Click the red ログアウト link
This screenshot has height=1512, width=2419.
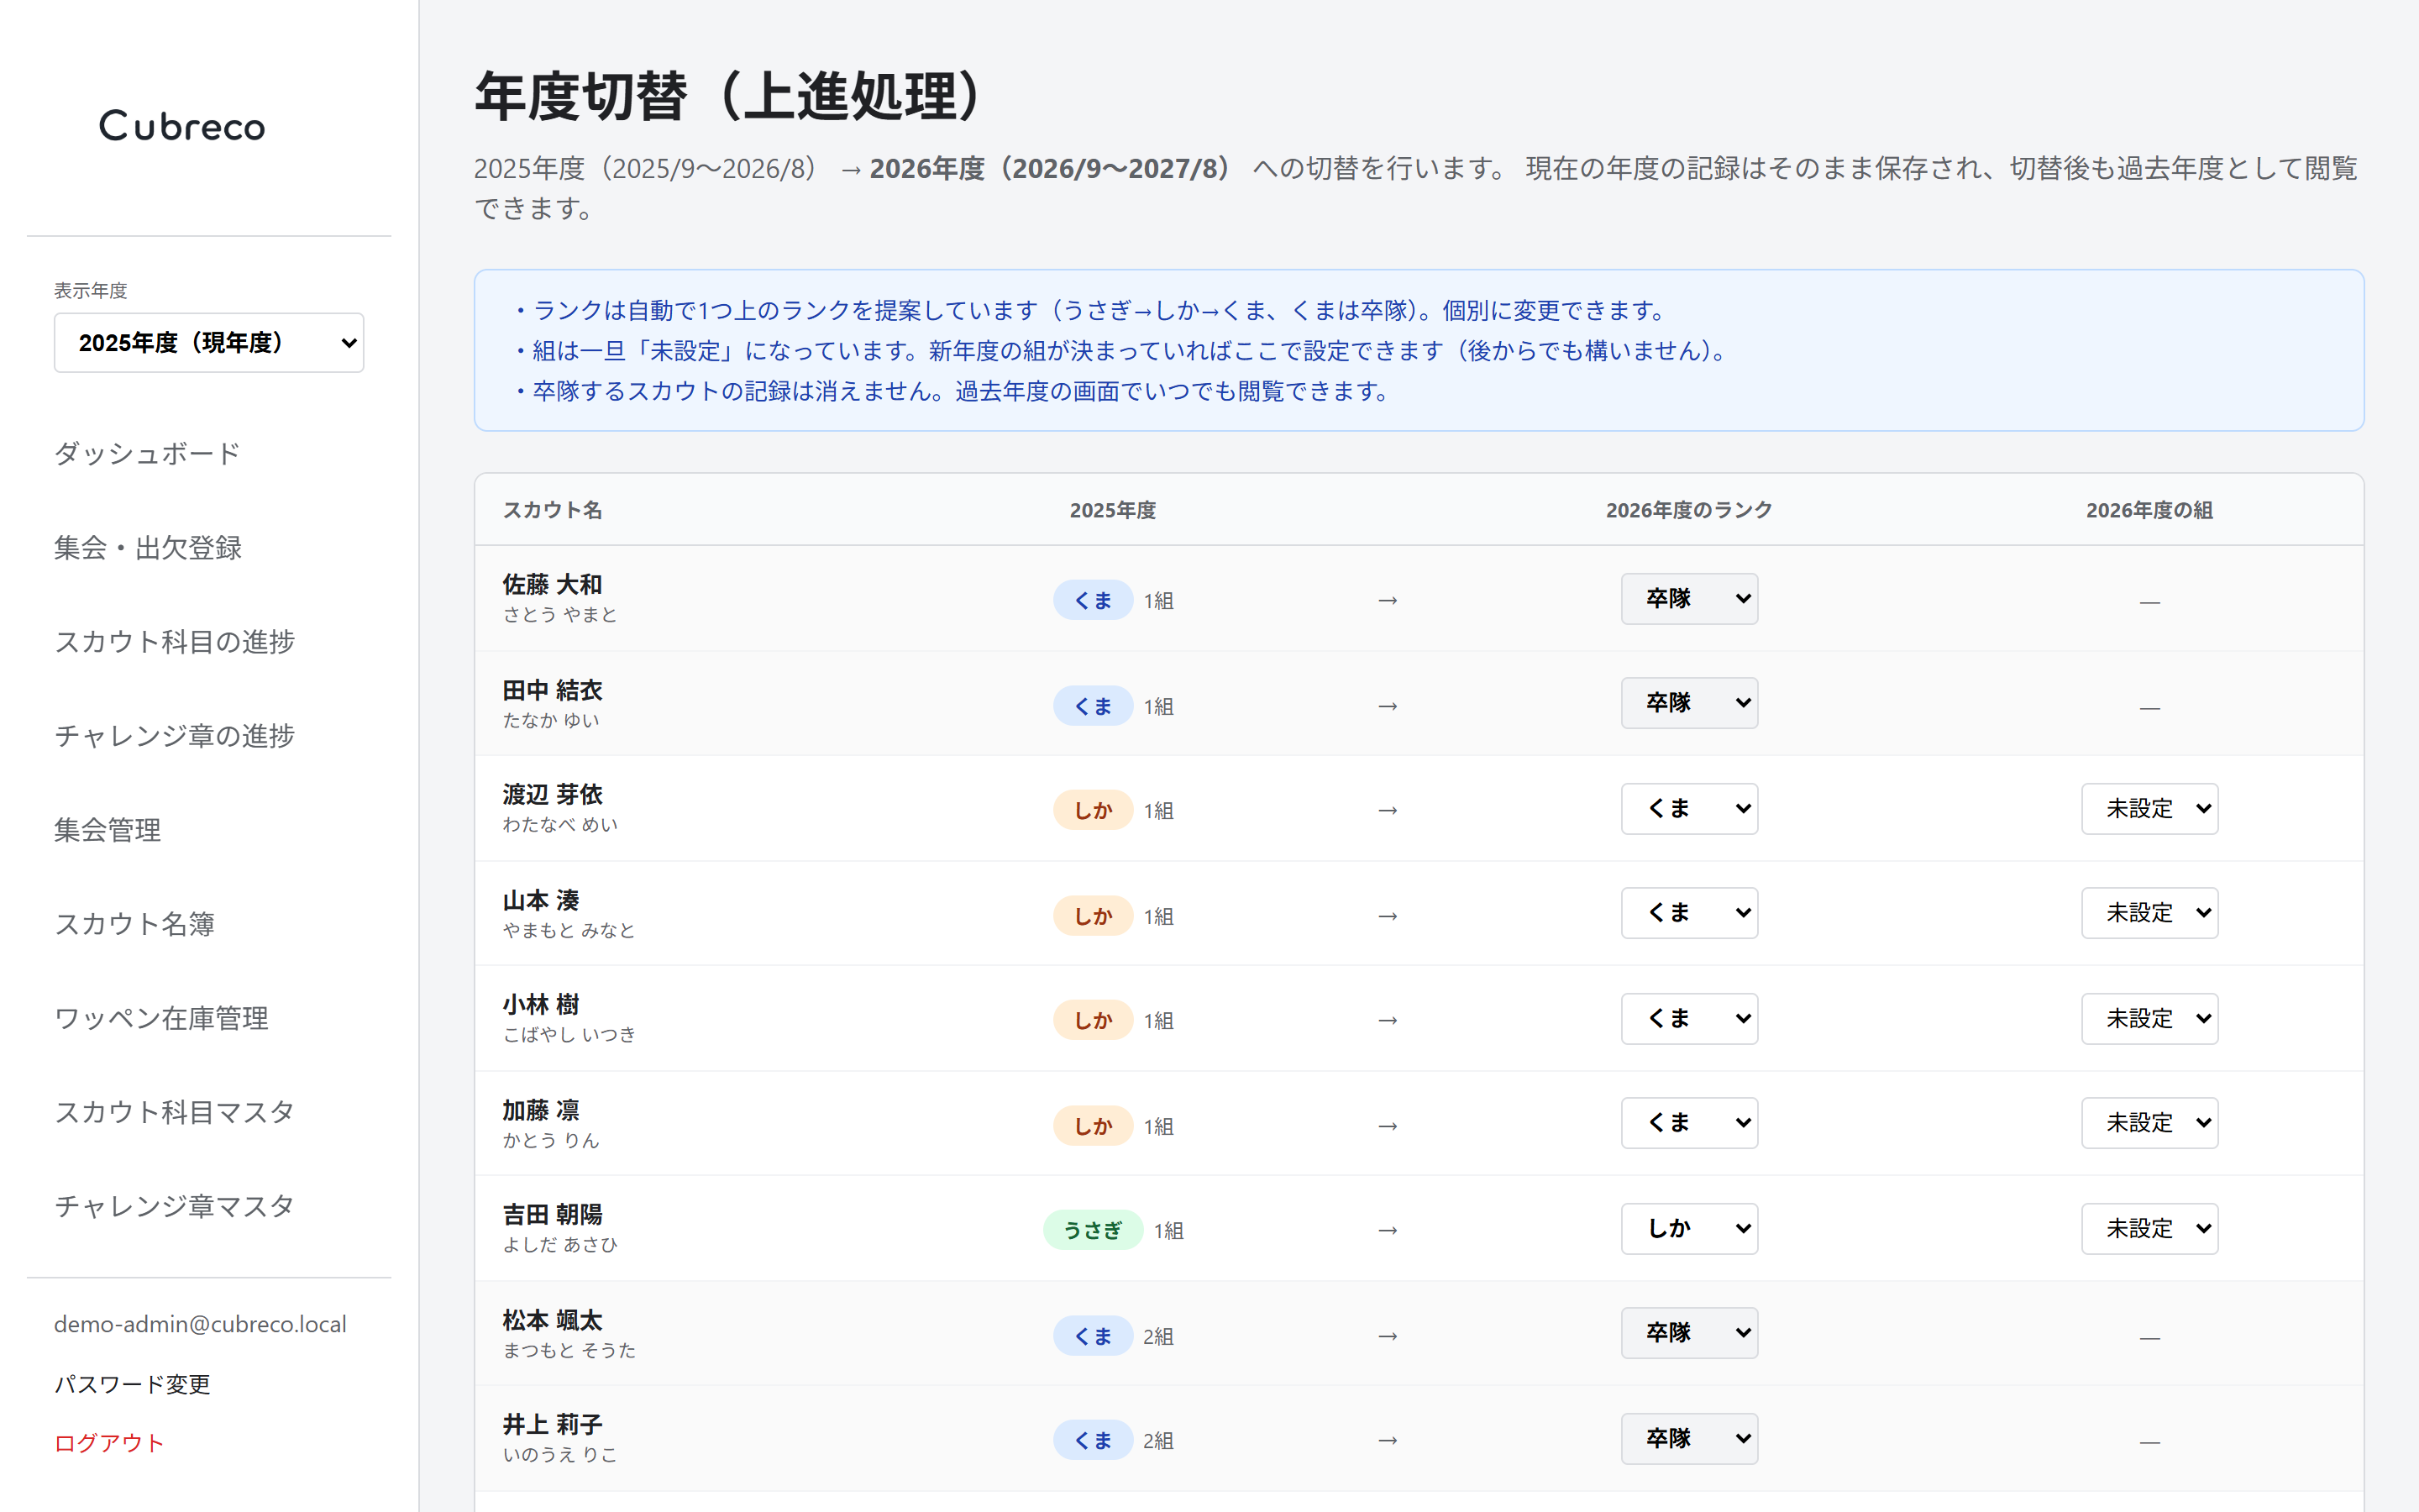click(x=109, y=1443)
